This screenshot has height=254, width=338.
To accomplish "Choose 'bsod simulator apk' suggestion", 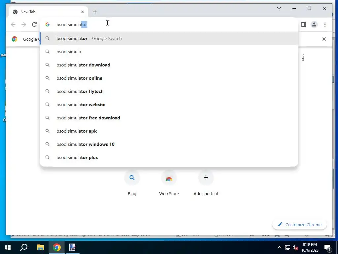I will tap(169, 131).
